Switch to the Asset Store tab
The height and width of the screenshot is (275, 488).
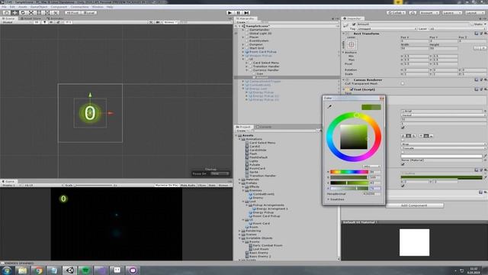click(x=30, y=18)
